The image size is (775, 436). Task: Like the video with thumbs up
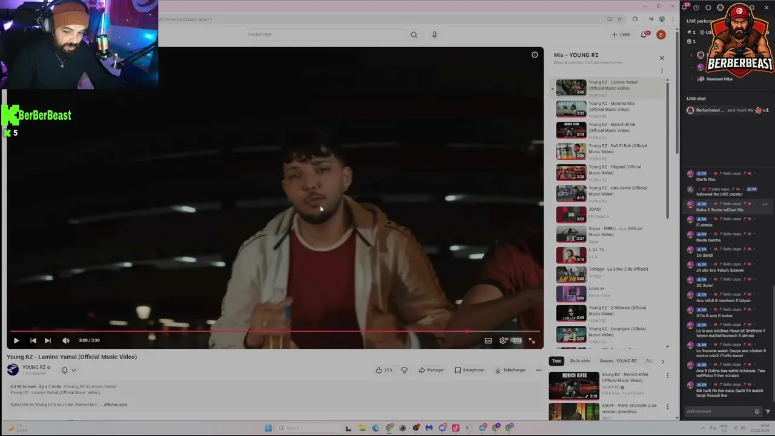click(x=383, y=370)
